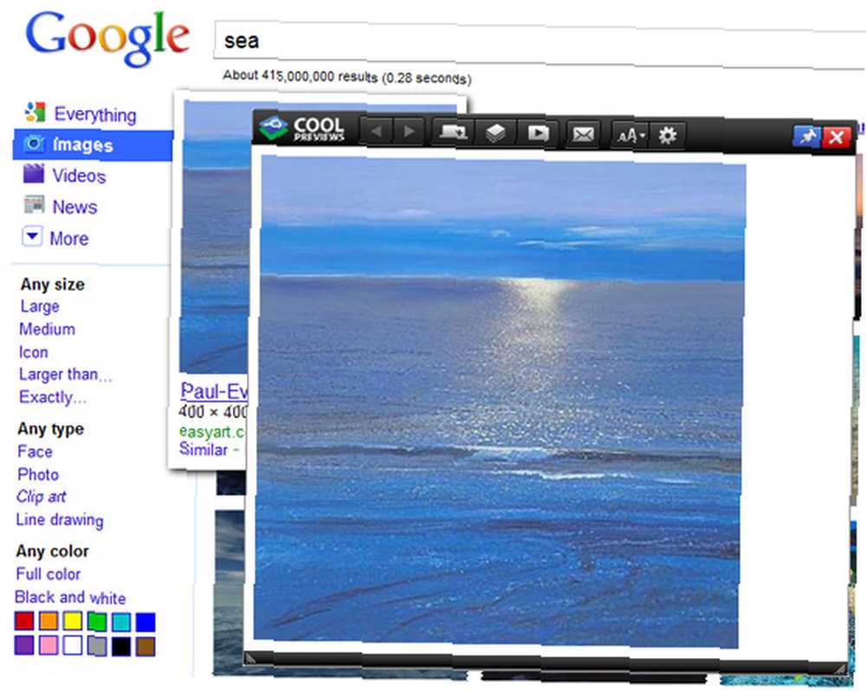Viewport: 866px width, 691px height.
Task: Click the CoolPreviews logo
Action: tap(301, 129)
